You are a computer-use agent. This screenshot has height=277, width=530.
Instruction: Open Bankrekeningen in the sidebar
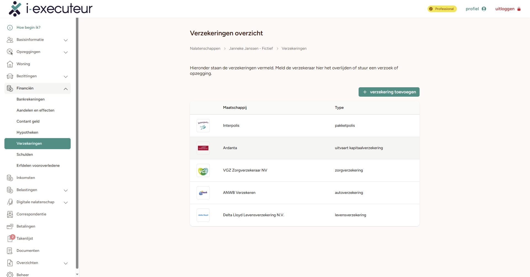31,99
